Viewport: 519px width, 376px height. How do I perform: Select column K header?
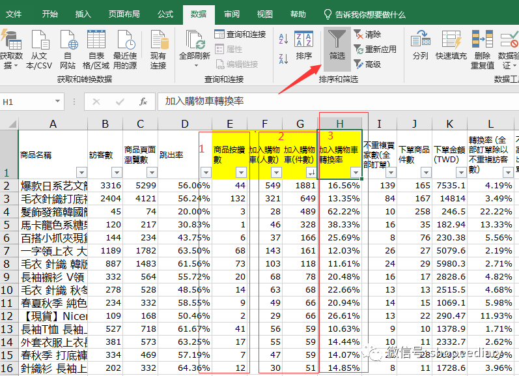click(x=449, y=124)
